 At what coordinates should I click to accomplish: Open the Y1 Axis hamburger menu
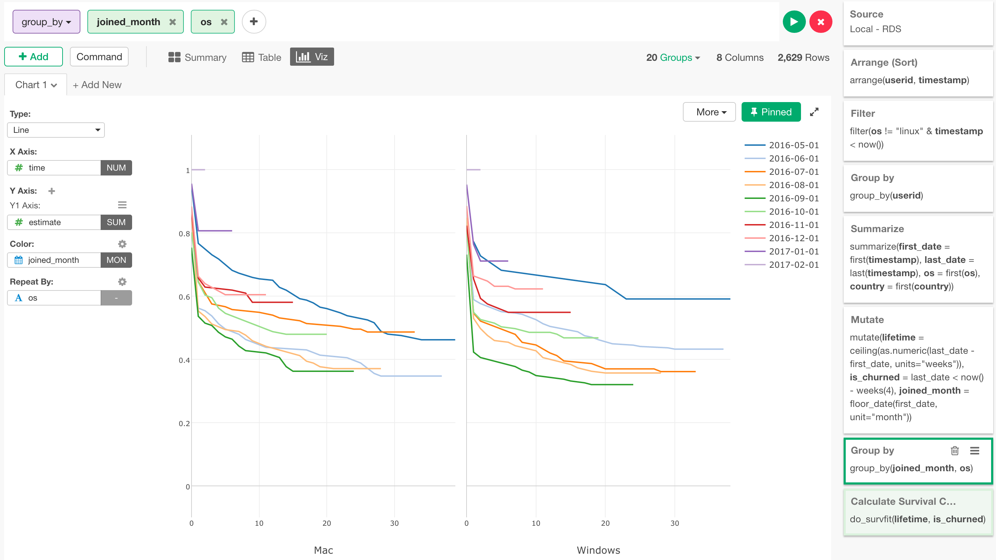click(122, 205)
